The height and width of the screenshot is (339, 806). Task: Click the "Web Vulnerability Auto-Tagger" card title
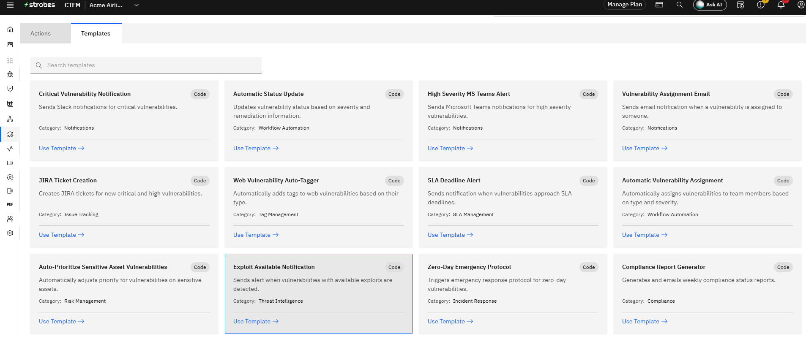point(276,180)
